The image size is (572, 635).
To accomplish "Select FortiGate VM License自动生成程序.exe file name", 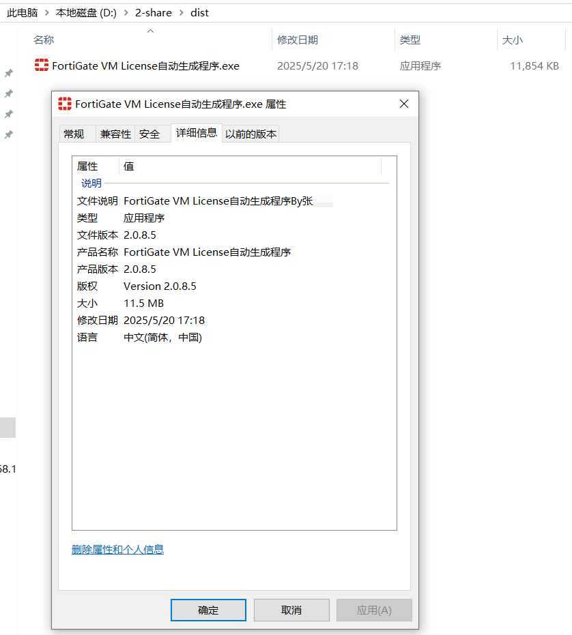I will pyautogui.click(x=146, y=65).
